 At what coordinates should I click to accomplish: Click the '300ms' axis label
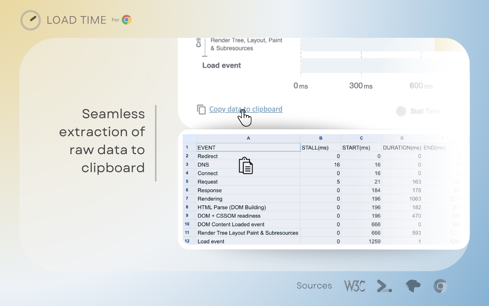click(x=361, y=86)
